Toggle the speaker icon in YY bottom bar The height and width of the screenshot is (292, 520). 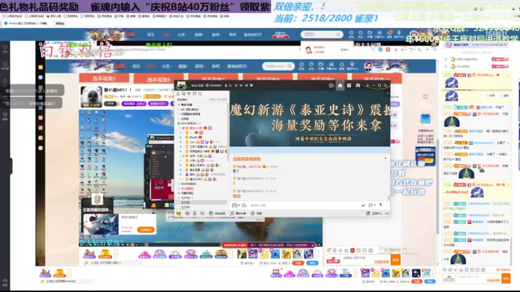point(187,213)
